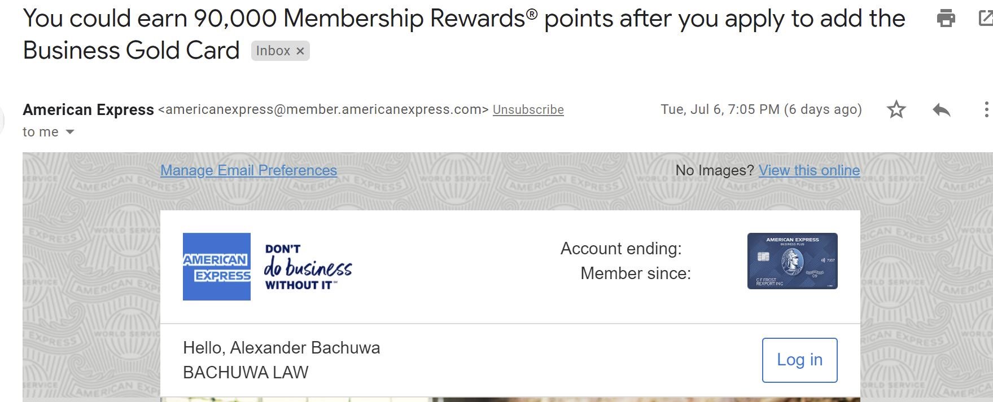Viewport: 993px width, 402px height.
Task: Reply to the email using the arrow icon
Action: click(x=941, y=109)
